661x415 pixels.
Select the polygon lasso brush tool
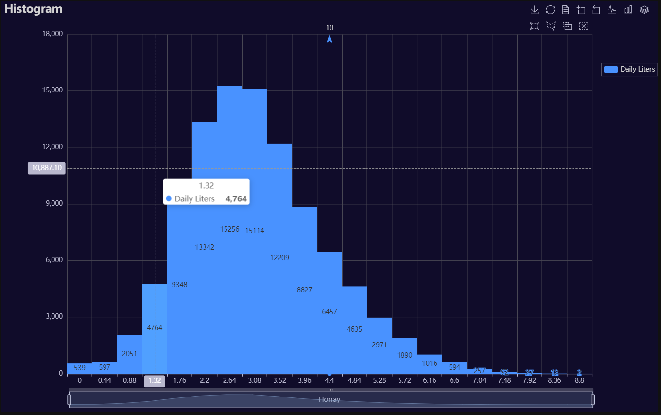click(x=551, y=26)
